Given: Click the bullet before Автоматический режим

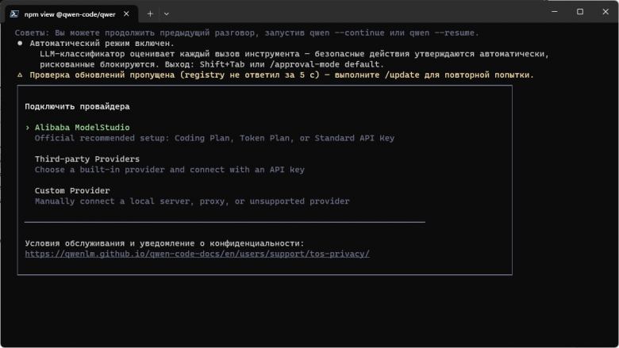Looking at the screenshot, I should [x=20, y=44].
